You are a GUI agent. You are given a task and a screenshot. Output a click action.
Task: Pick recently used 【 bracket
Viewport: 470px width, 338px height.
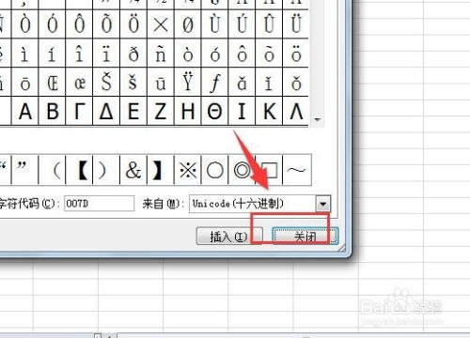pos(79,170)
